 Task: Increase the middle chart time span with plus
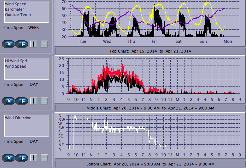tap(33, 101)
